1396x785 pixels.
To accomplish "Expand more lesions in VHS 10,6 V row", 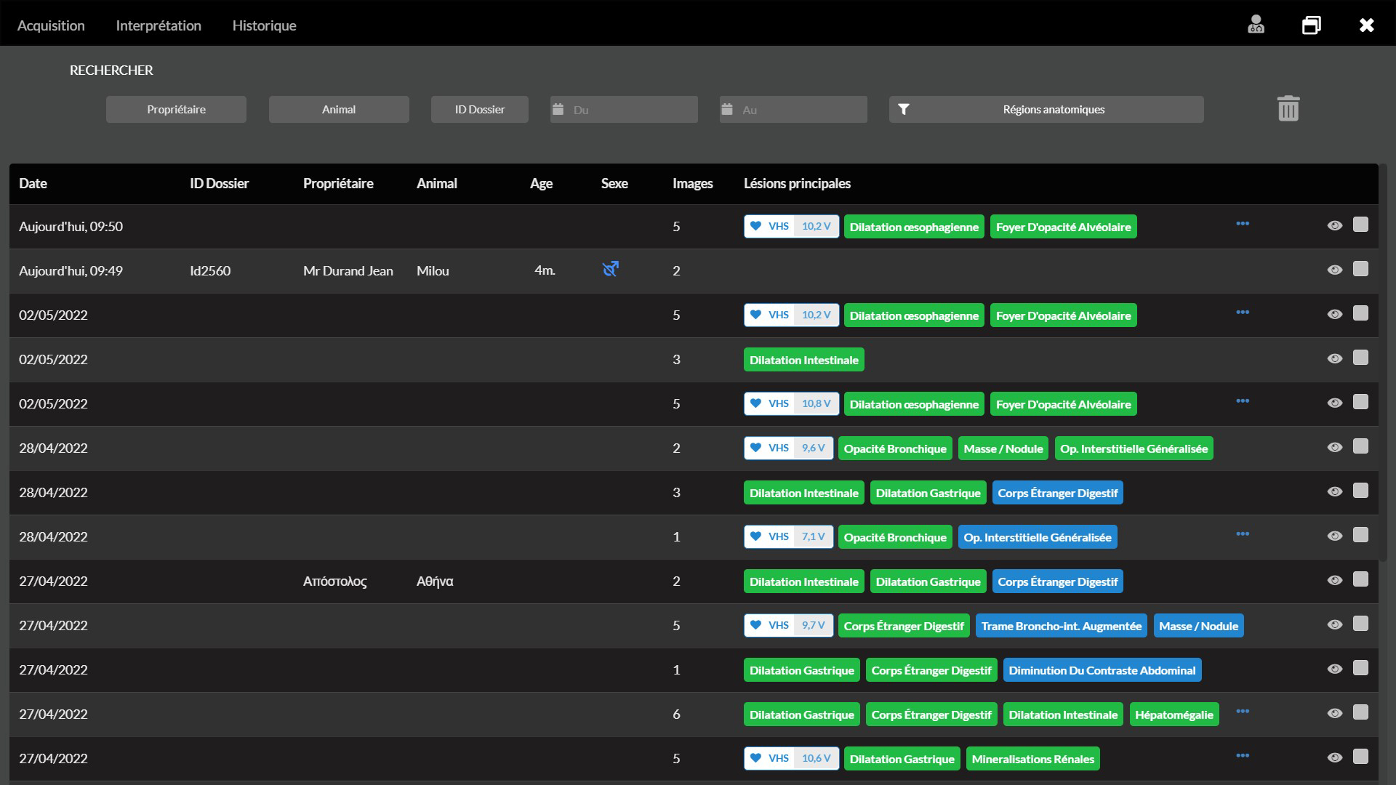I will pyautogui.click(x=1243, y=755).
